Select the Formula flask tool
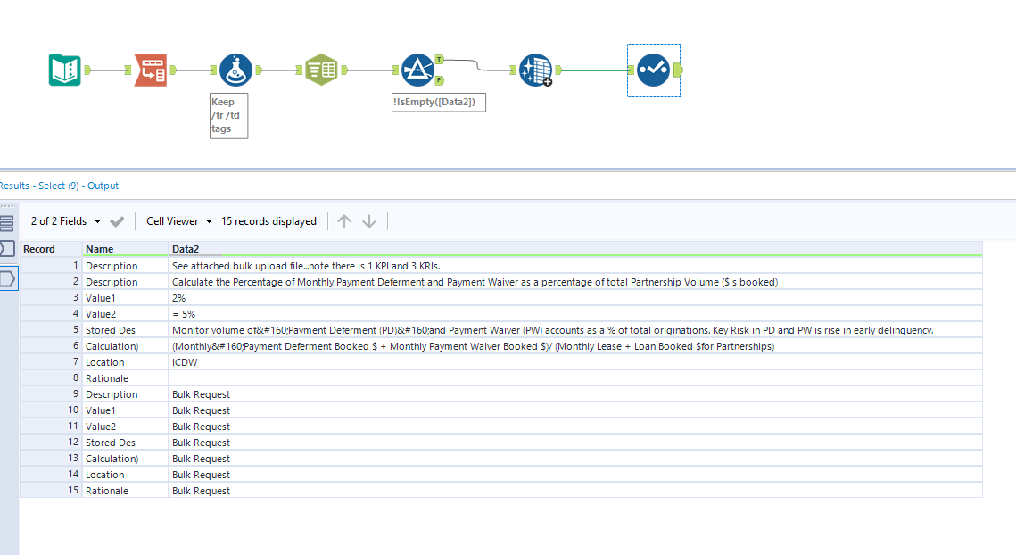1016x555 pixels. click(x=235, y=69)
